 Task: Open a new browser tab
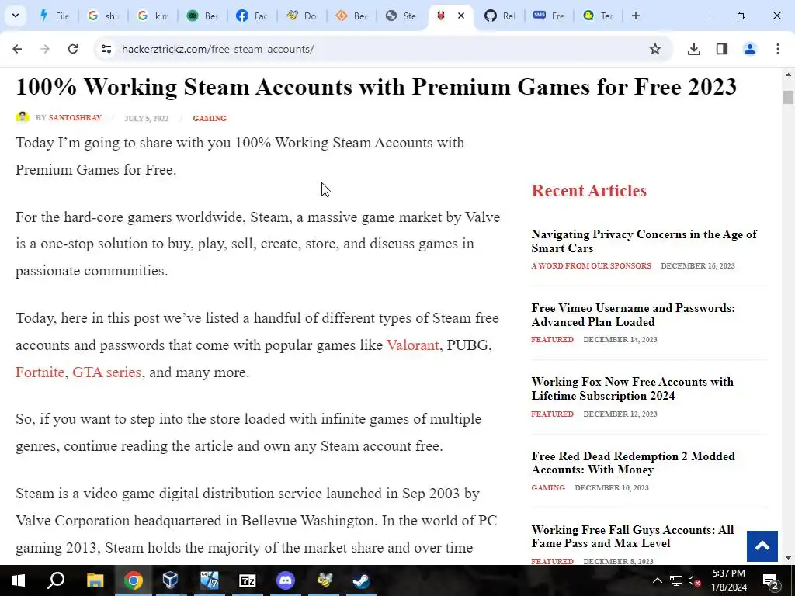(x=635, y=16)
